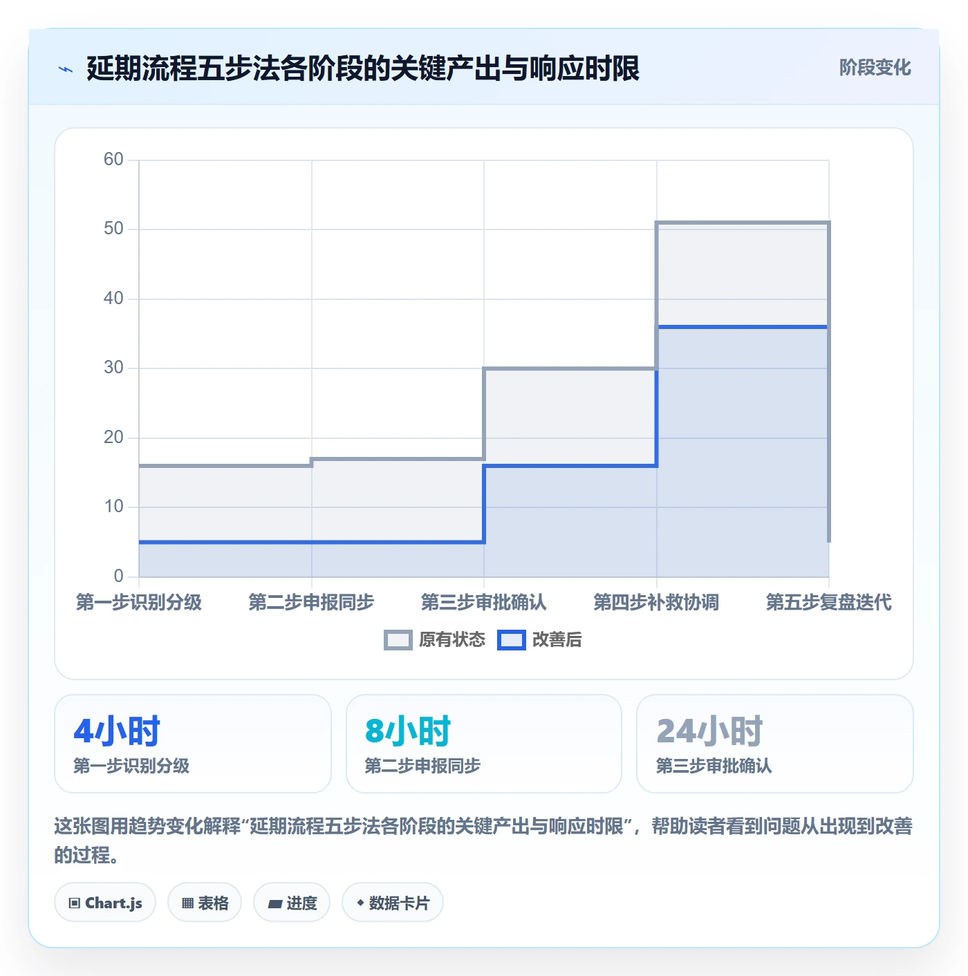
Task: Toggle the 原有状态 legend entry
Action: [435, 640]
